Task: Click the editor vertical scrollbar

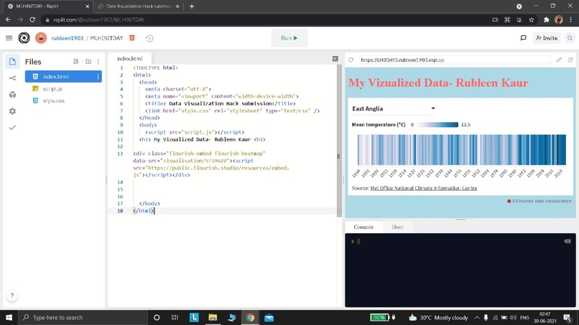Action: 338,140
